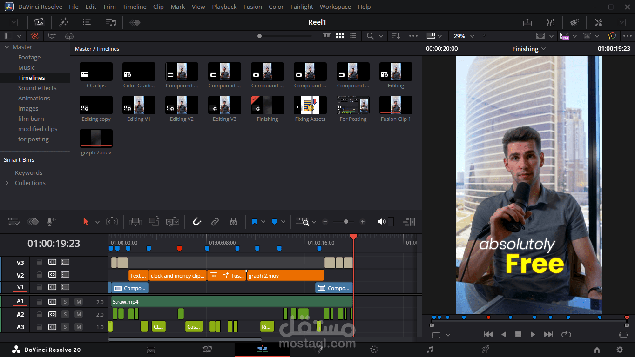Click the position lock icon in timeline toolbar

(x=234, y=222)
